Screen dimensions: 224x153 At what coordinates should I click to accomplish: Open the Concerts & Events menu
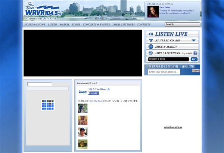click(x=96, y=24)
